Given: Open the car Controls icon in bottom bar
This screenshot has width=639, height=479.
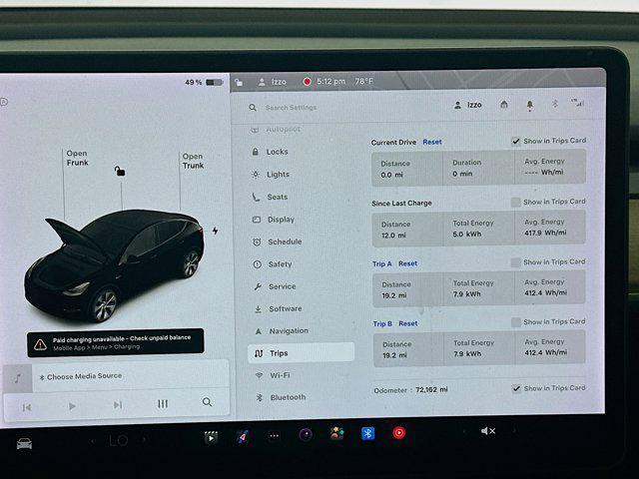Looking at the screenshot, I should (24, 443).
